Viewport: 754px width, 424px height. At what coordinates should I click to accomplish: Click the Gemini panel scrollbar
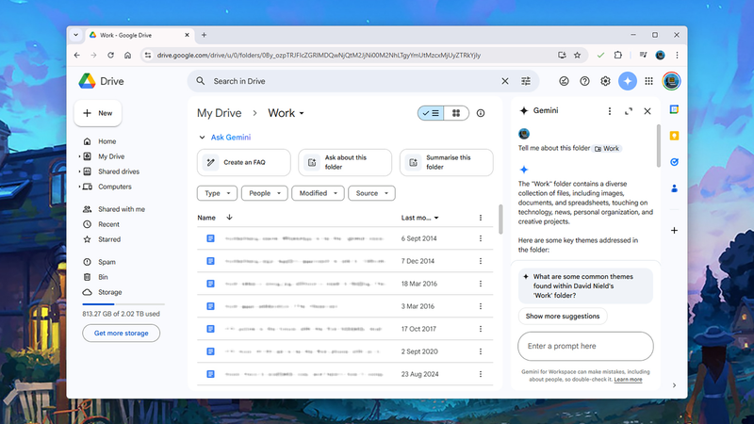(x=658, y=146)
